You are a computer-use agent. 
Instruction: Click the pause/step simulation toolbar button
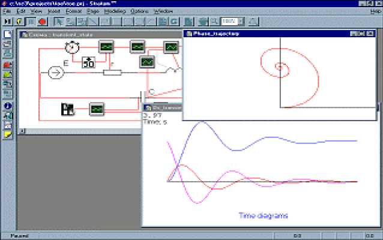(x=8, y=22)
